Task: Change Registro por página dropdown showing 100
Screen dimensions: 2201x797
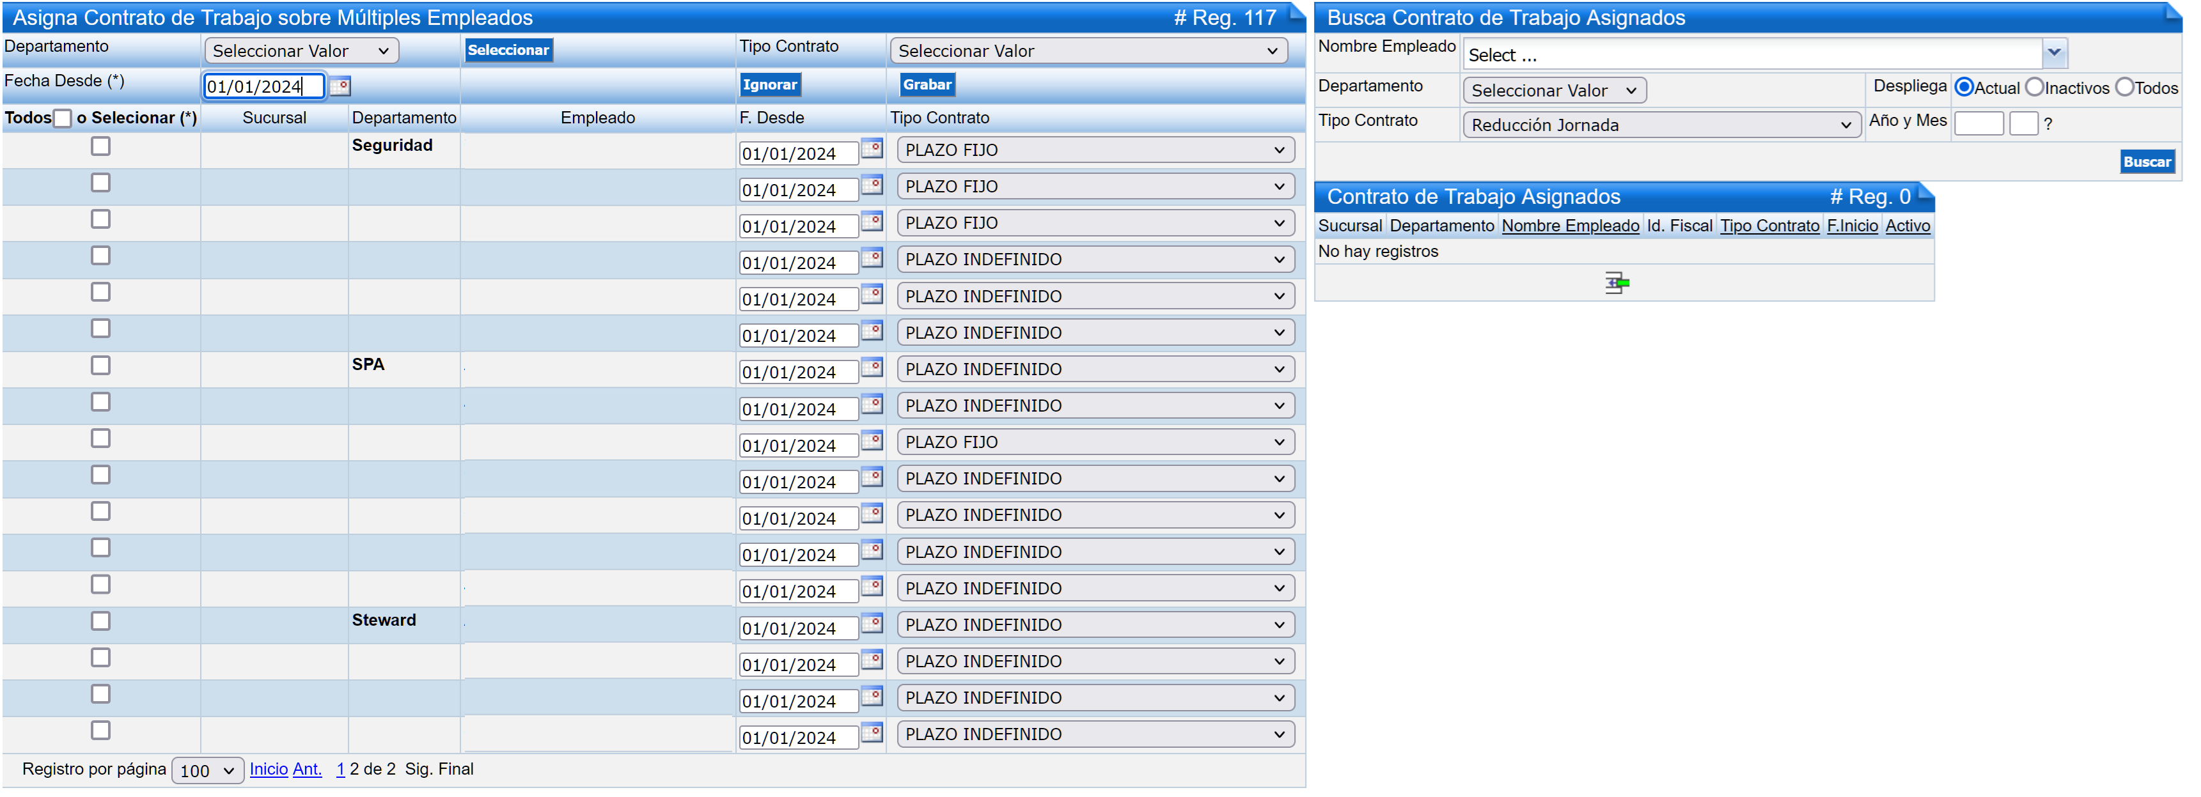Action: click(208, 771)
